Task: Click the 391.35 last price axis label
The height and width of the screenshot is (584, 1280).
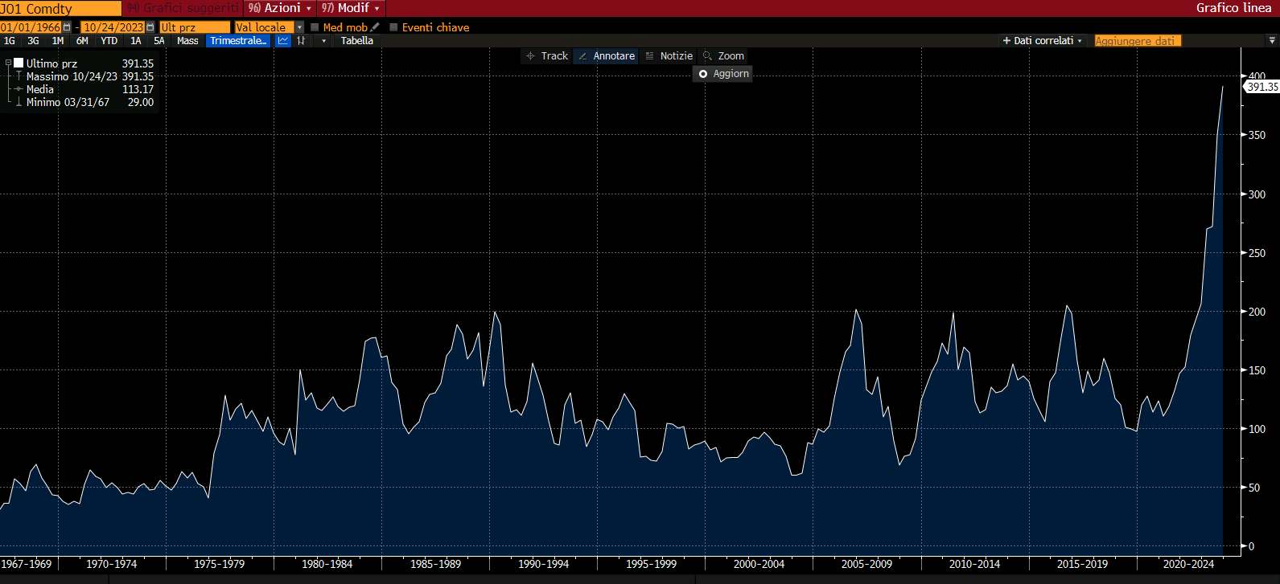Action: pyautogui.click(x=1262, y=87)
